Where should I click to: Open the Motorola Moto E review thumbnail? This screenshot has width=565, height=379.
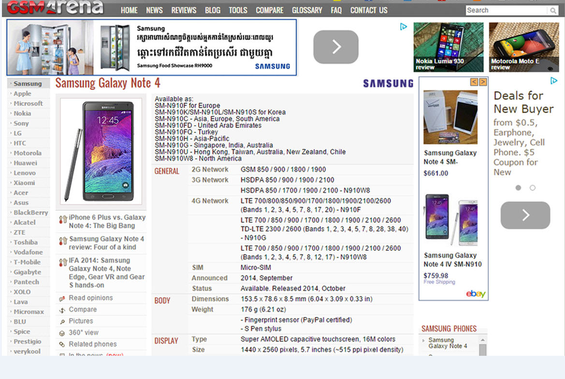point(524,47)
